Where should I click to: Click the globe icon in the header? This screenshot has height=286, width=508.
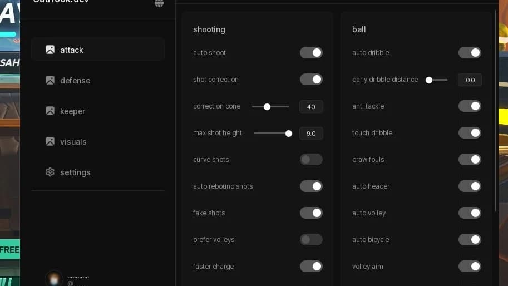point(159,3)
